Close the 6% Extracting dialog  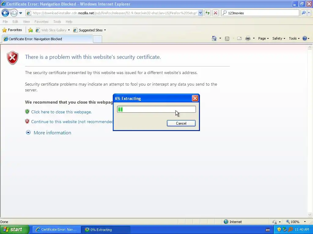(195, 98)
